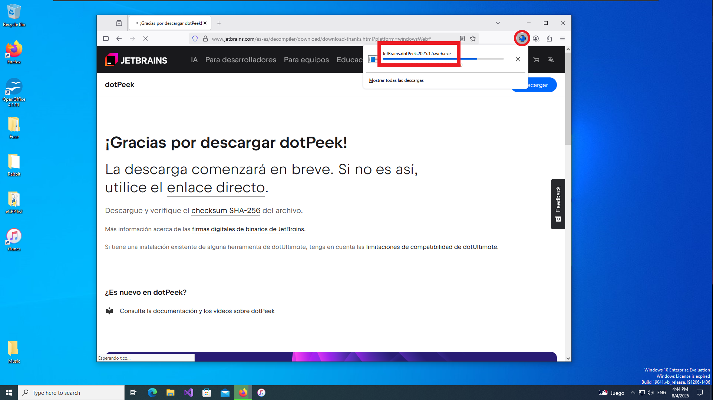Image resolution: width=713 pixels, height=400 pixels.
Task: Open Firefox View tab overview icon
Action: [x=119, y=23]
